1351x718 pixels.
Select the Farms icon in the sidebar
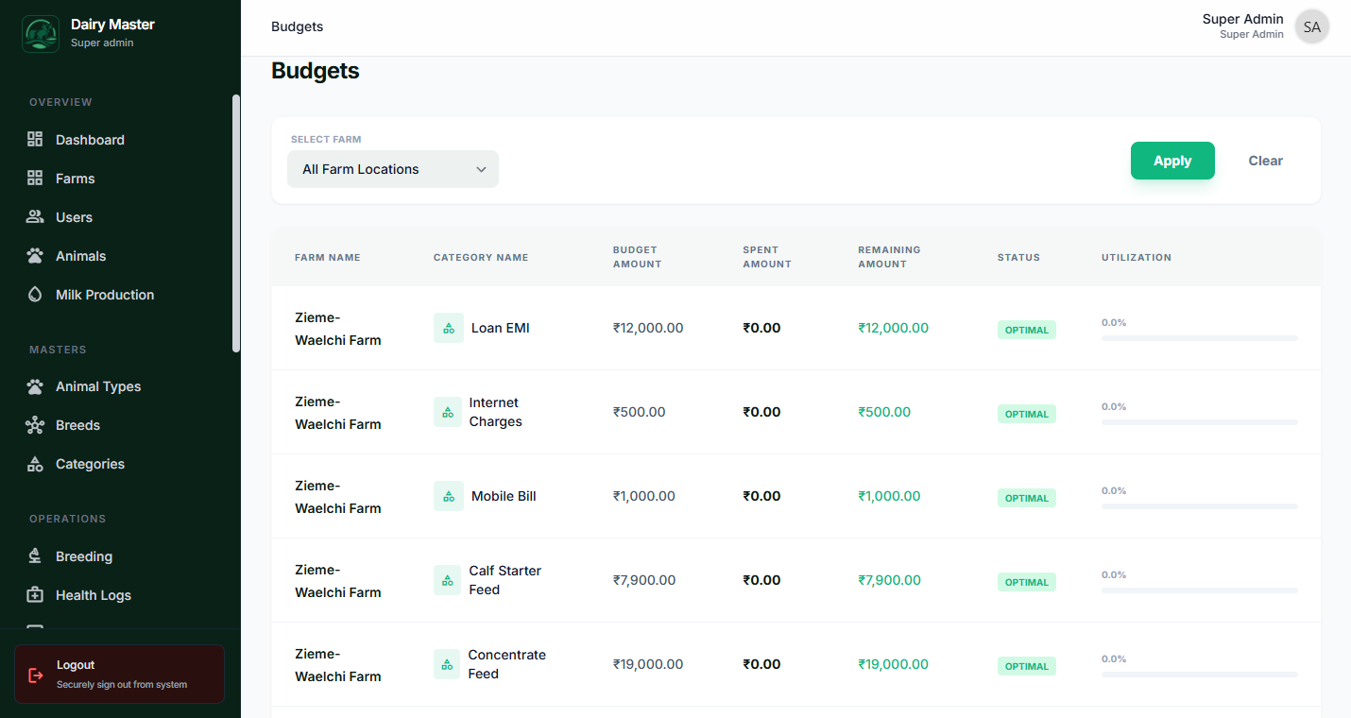coord(35,178)
